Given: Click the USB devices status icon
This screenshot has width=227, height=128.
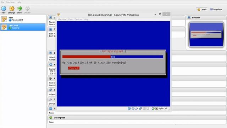Looking at the screenshot, I should click(137, 108).
